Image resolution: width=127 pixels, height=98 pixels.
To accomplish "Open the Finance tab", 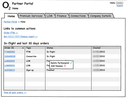I will pos(62,16).
